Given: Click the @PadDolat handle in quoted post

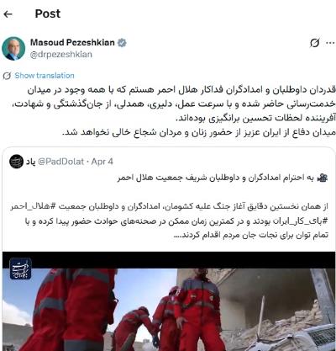Looking at the screenshot, I should (60, 162).
